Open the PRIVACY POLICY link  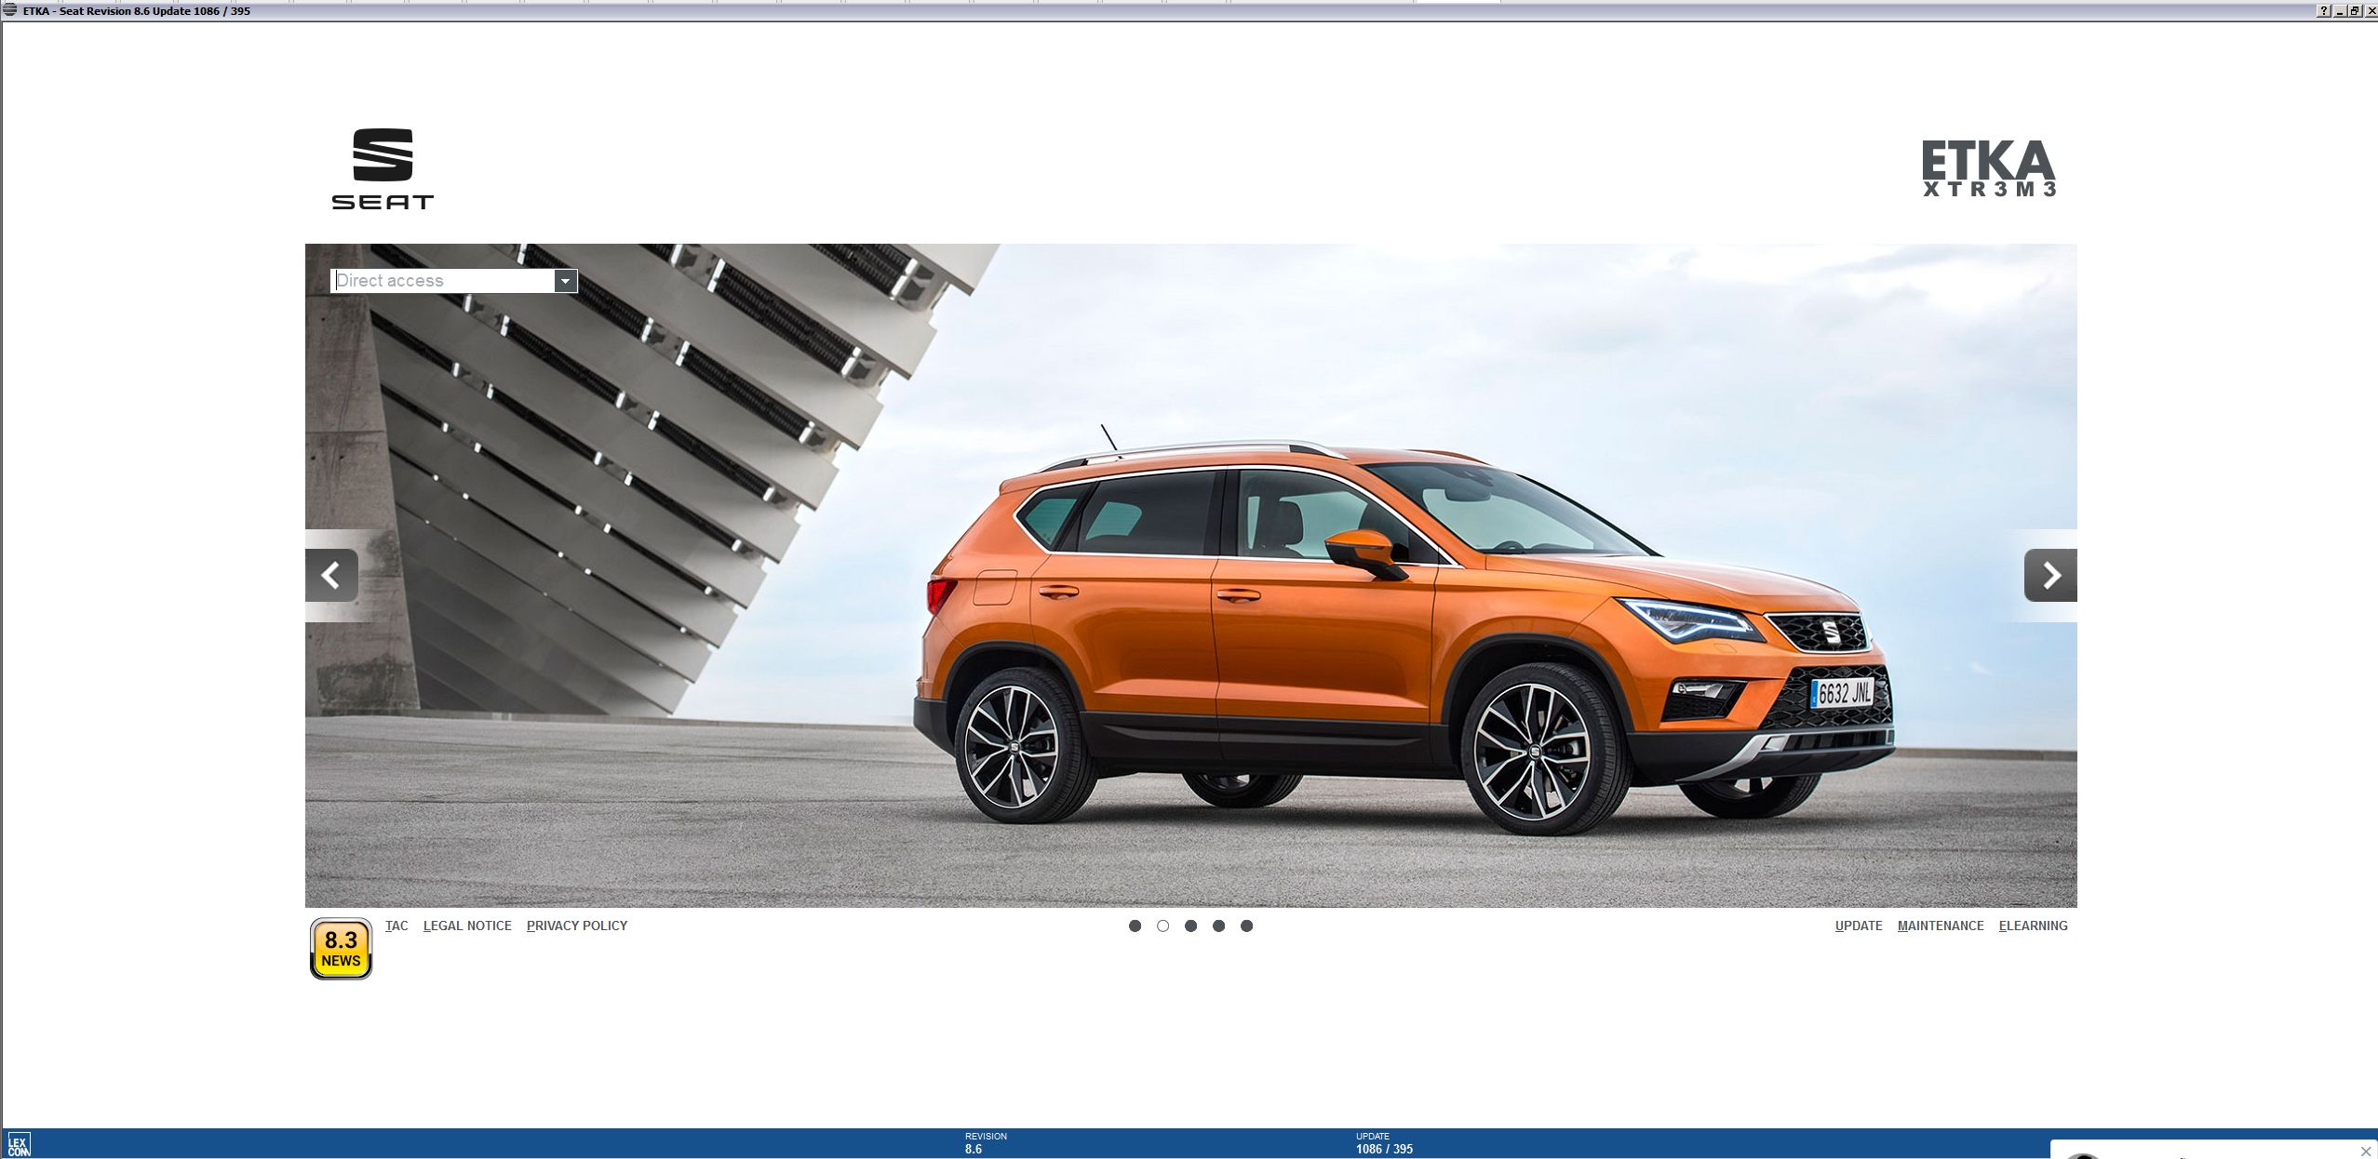point(577,926)
